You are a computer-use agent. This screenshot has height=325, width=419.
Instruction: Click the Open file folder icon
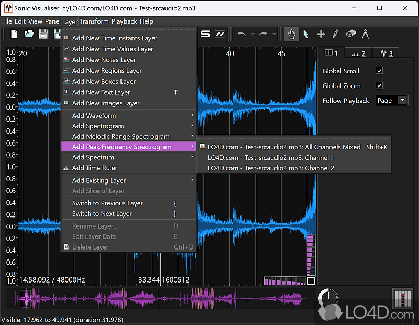(29, 34)
